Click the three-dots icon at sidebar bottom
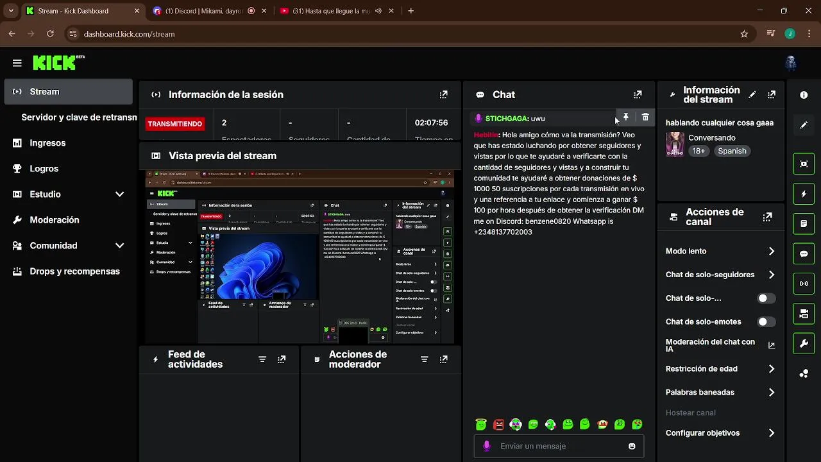This screenshot has height=462, width=821. tap(804, 373)
